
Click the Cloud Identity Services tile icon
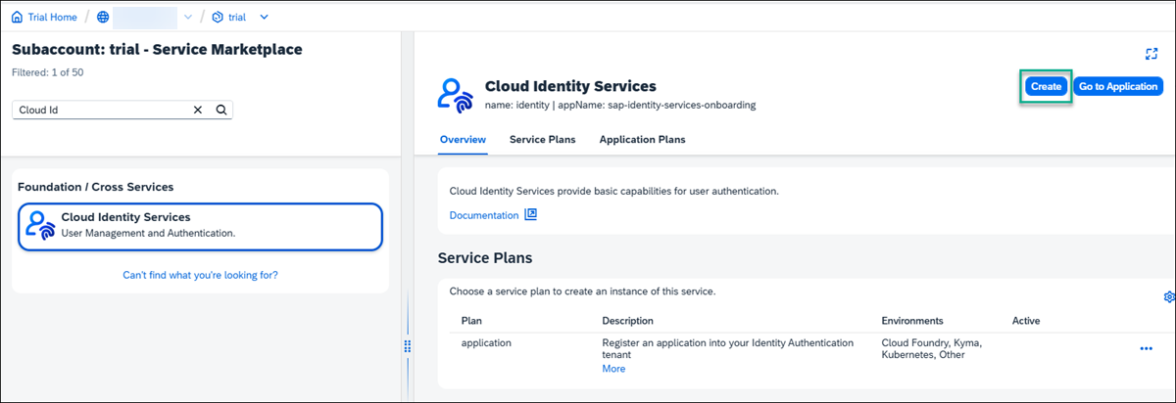pos(41,226)
